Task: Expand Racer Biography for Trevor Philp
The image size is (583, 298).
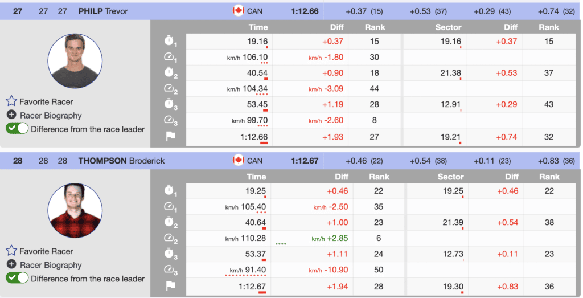Action: pos(11,115)
